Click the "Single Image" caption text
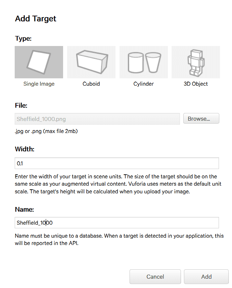Image resolution: width=232 pixels, height=288 pixels. [x=39, y=84]
